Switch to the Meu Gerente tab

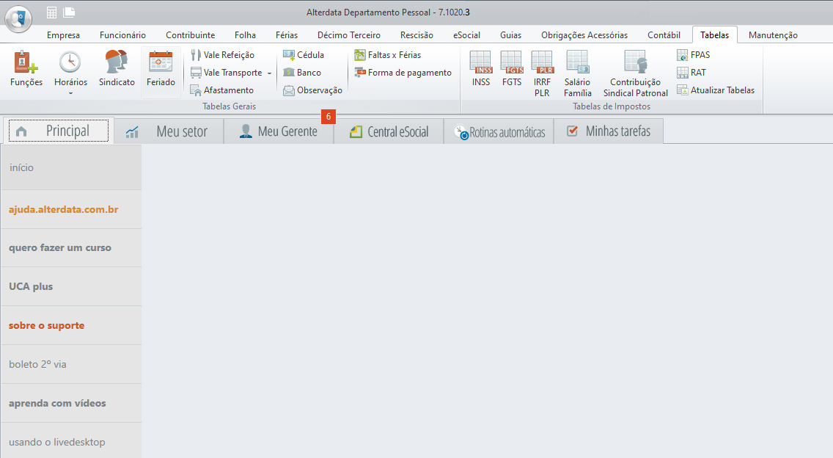tap(279, 131)
